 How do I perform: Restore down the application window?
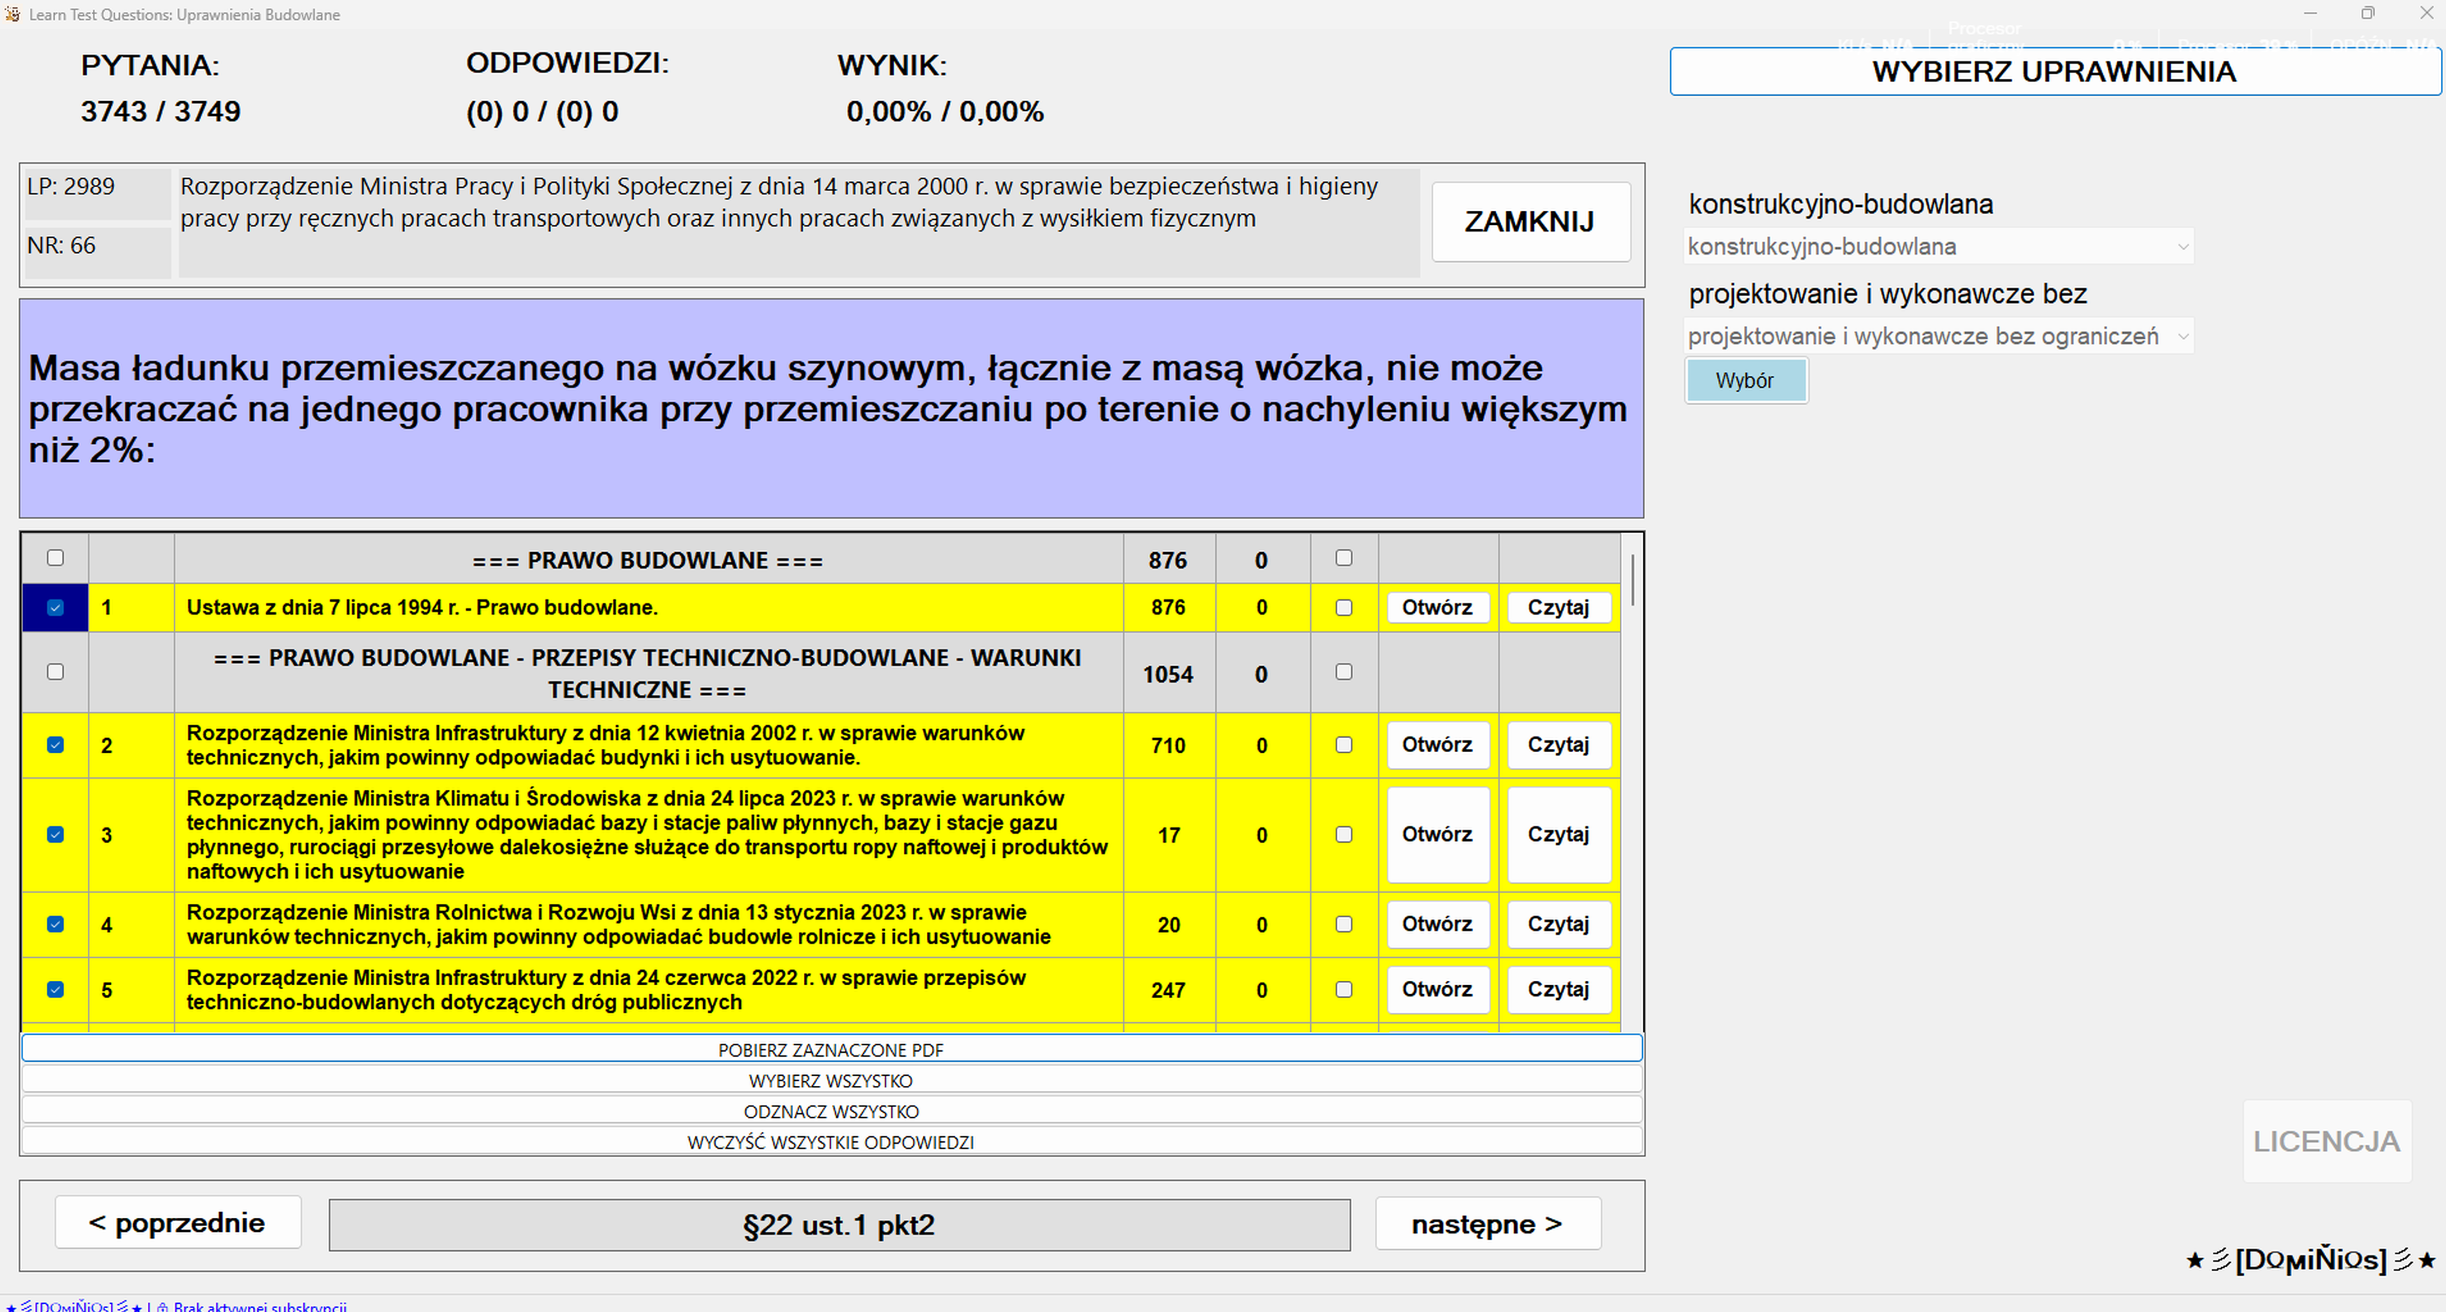2367,13
